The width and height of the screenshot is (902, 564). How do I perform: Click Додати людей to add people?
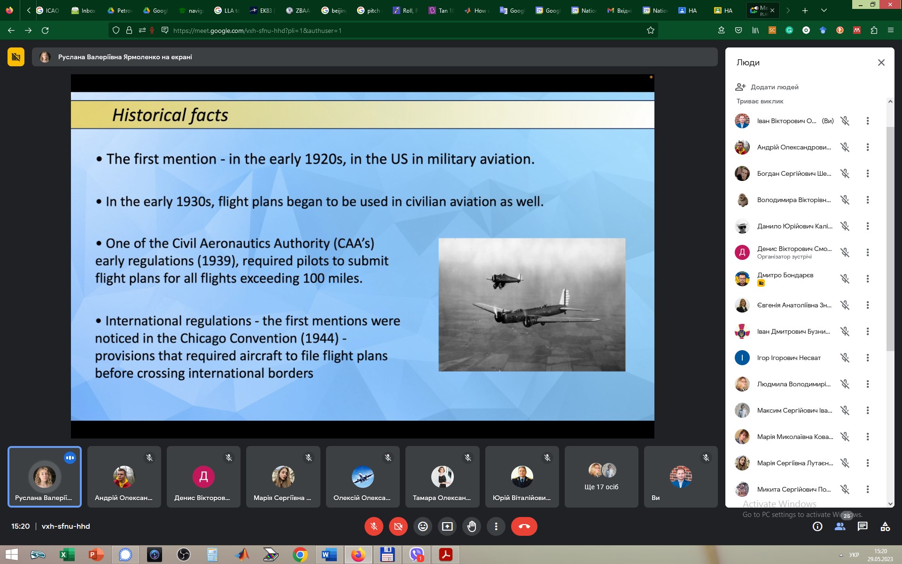click(767, 87)
